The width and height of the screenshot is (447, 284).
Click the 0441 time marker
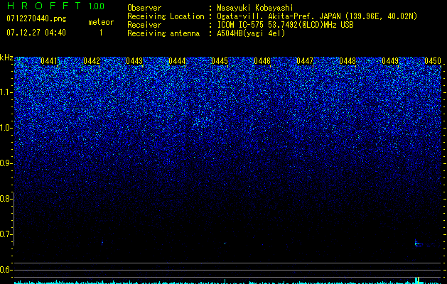pos(49,61)
